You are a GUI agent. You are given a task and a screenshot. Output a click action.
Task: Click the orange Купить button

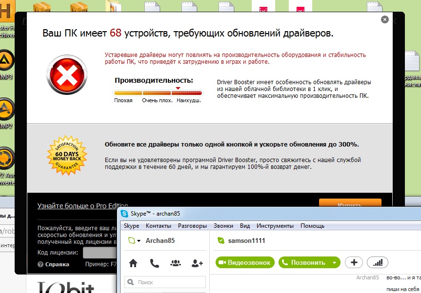350,204
